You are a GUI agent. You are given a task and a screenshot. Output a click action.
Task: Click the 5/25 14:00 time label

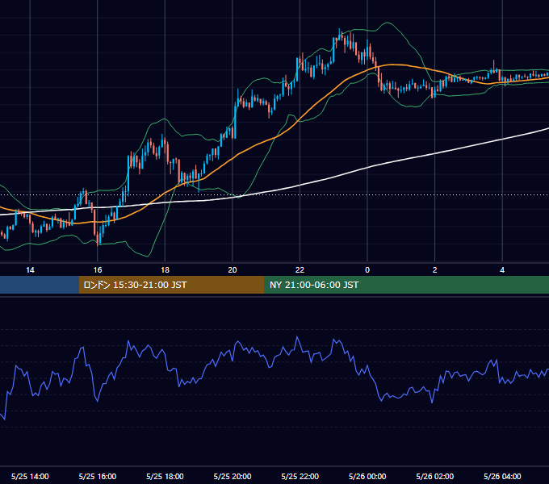click(x=30, y=476)
